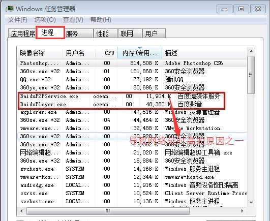Select 360se.exe *32 using 60,696 K
Image resolution: width=270 pixels, height=221 pixels.
[x=132, y=87]
